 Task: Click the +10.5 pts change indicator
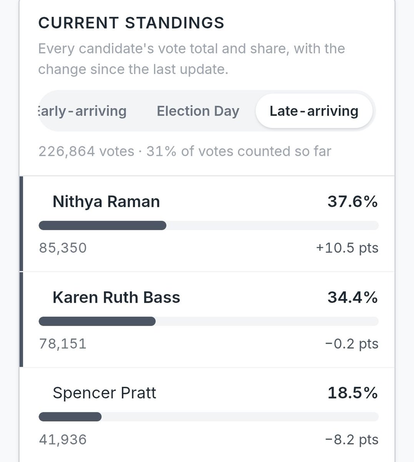coord(347,248)
